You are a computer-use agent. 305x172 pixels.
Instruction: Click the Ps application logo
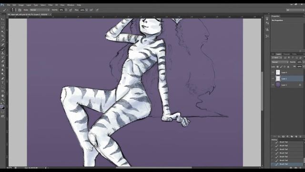[x=2, y=5]
